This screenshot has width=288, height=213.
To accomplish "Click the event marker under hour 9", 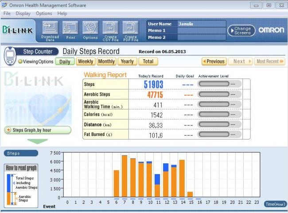I will tap(141, 199).
